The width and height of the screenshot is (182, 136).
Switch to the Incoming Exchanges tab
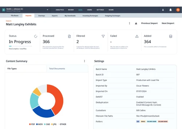[90, 16]
